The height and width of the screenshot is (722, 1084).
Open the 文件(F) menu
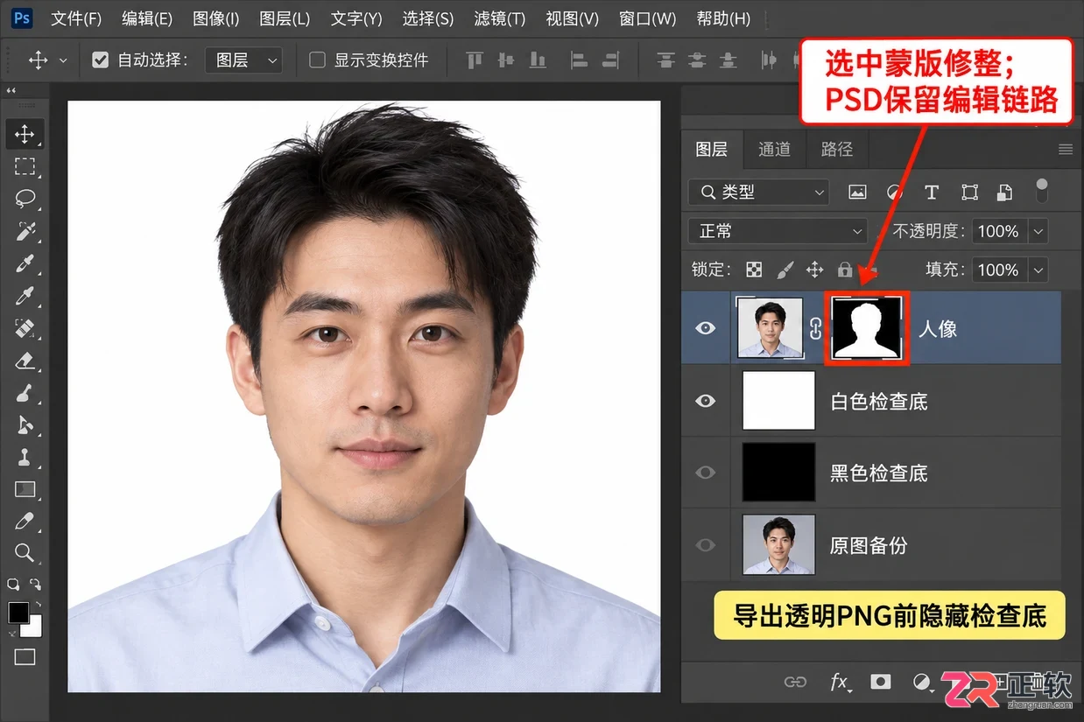pos(76,18)
